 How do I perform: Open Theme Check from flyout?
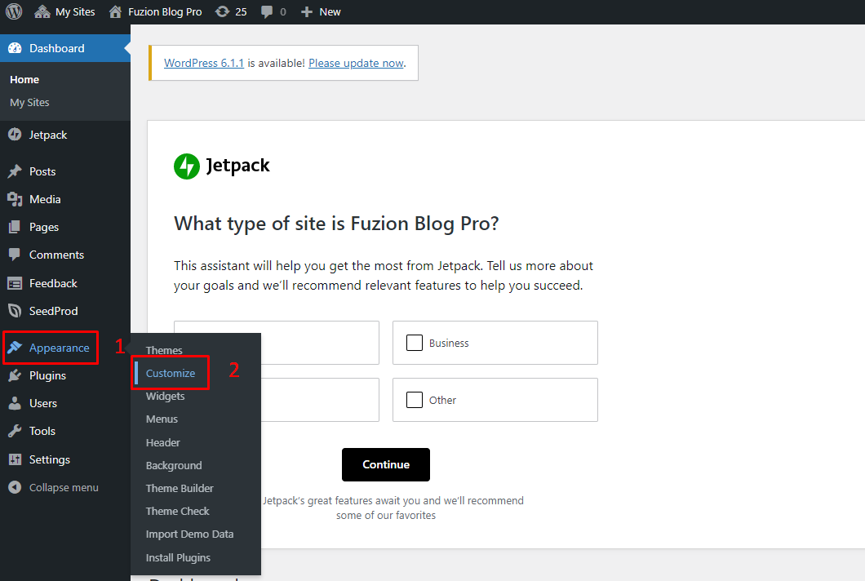coord(178,511)
